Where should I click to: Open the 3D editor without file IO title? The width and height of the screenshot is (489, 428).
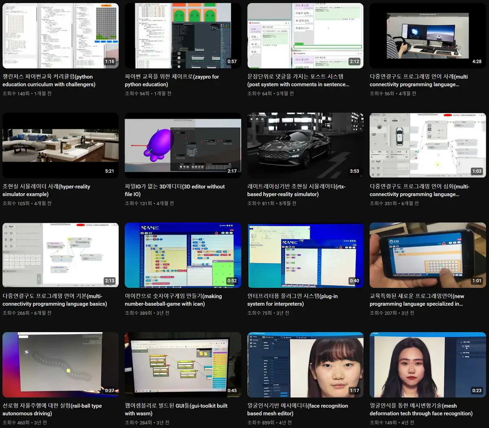(174, 190)
